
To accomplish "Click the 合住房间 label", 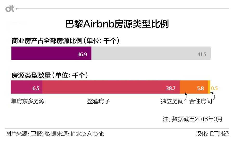I will pos(200,101).
